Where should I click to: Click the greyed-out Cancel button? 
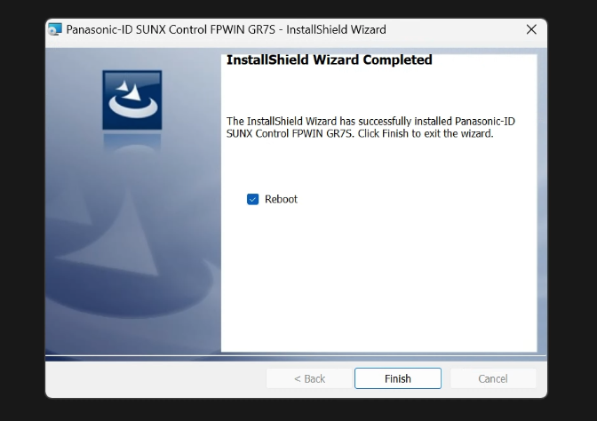pos(493,378)
